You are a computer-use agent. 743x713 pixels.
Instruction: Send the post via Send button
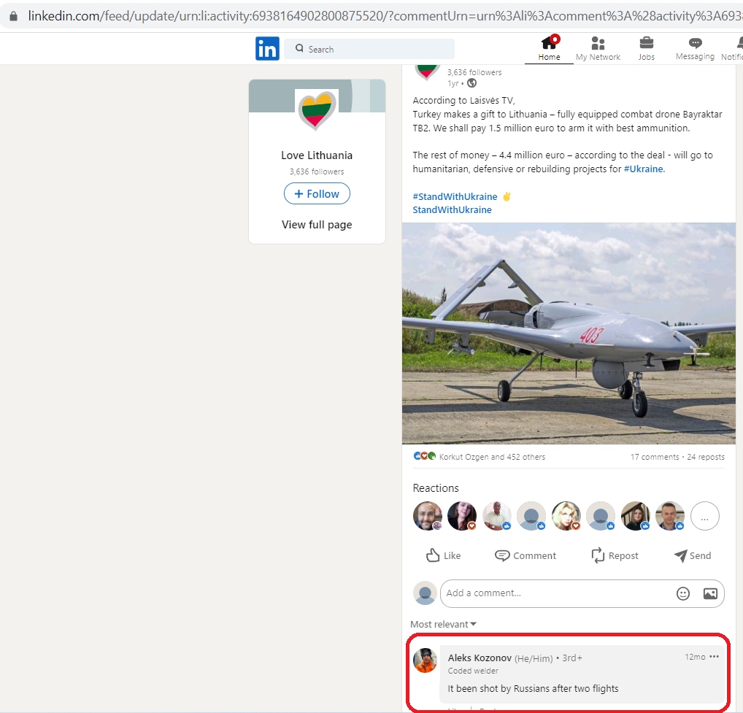click(693, 555)
